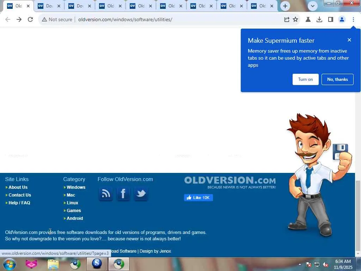The image size is (361, 271).
Task: Click the scrollbar down arrow
Action: tap(357, 254)
